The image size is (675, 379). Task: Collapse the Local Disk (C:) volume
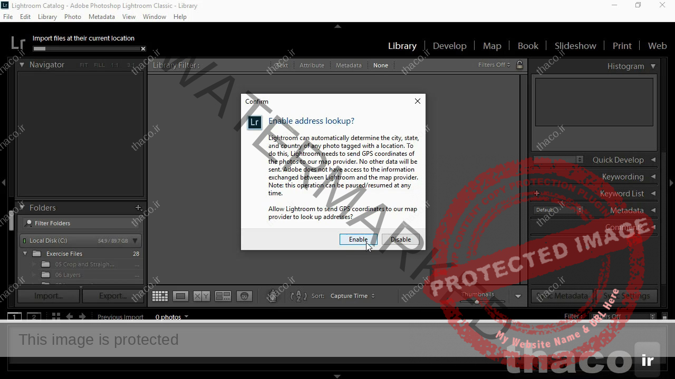[x=135, y=241]
